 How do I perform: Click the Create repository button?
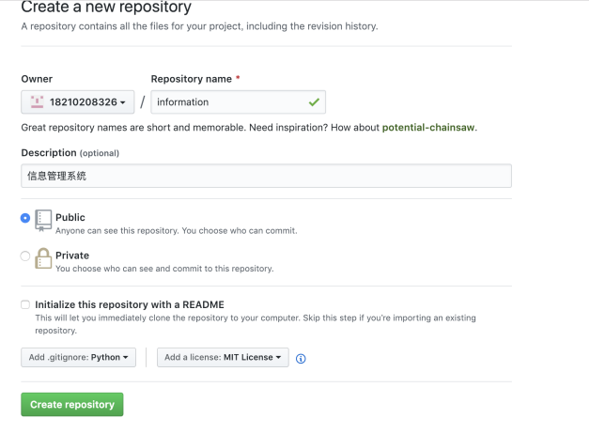pyautogui.click(x=71, y=404)
